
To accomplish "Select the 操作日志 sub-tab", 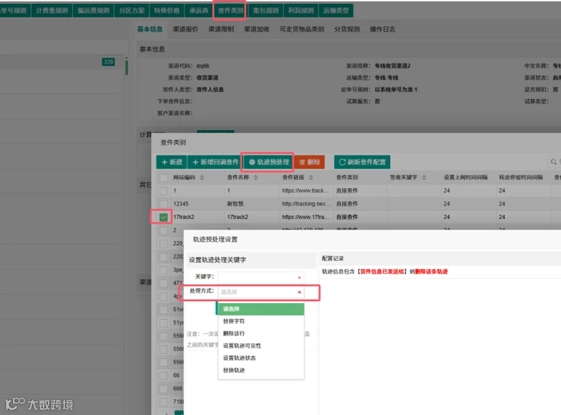I will coord(383,29).
